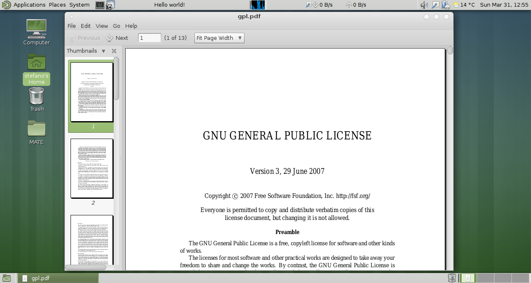The image size is (531, 283).
Task: Click the volume speaker icon
Action: (424, 5)
